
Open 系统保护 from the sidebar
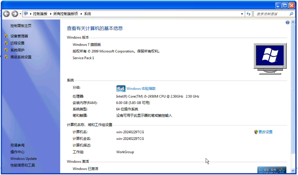click(17, 50)
